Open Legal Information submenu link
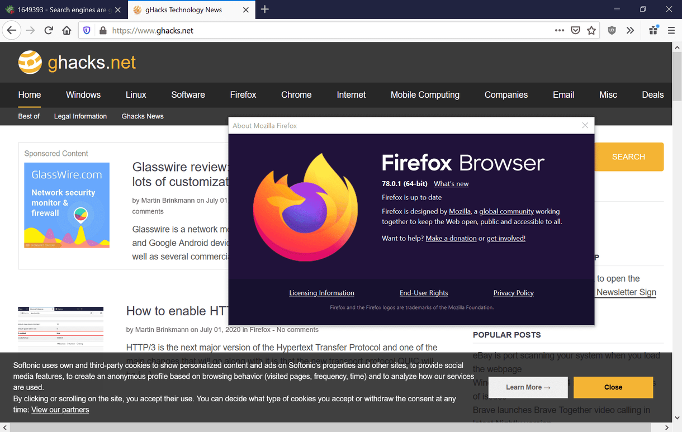 coord(80,116)
